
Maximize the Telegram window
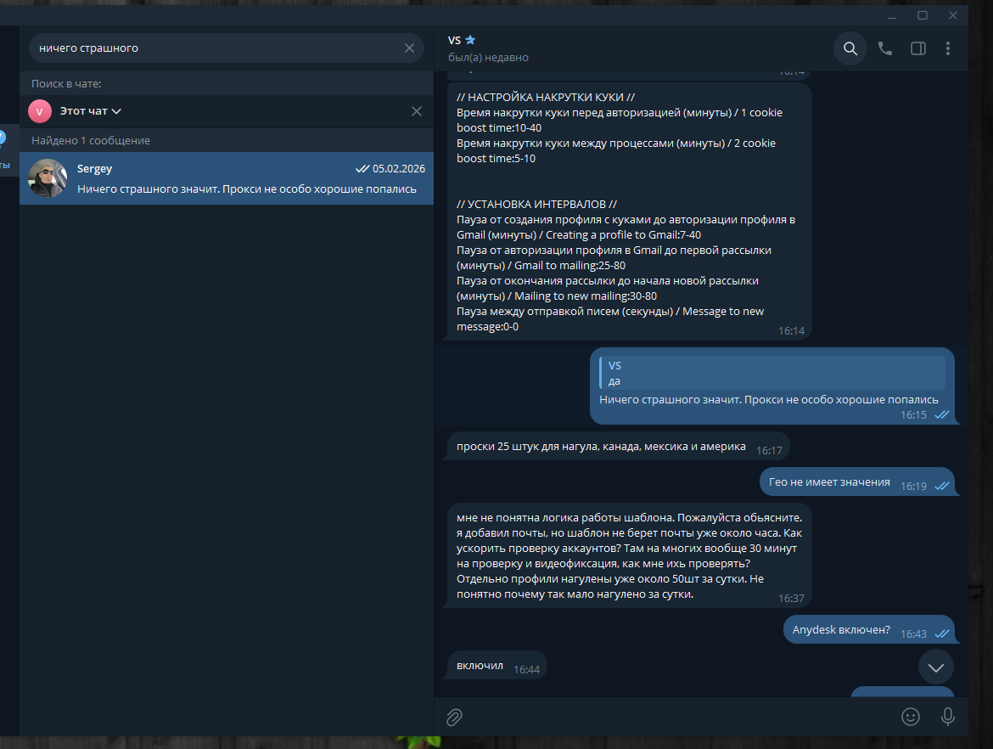click(x=922, y=16)
